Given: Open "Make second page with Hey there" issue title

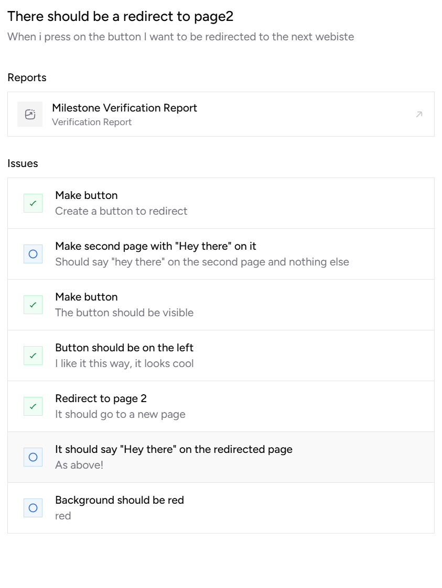Looking at the screenshot, I should tap(155, 246).
